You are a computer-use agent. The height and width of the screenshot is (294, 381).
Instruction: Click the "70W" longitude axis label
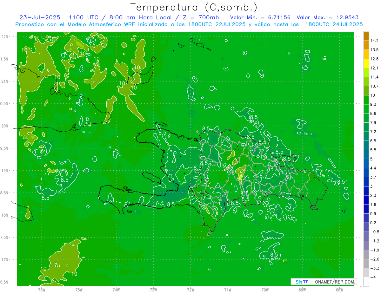[265, 290]
